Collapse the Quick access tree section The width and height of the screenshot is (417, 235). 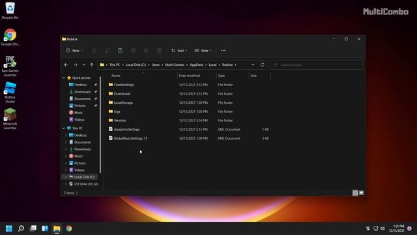(64, 78)
